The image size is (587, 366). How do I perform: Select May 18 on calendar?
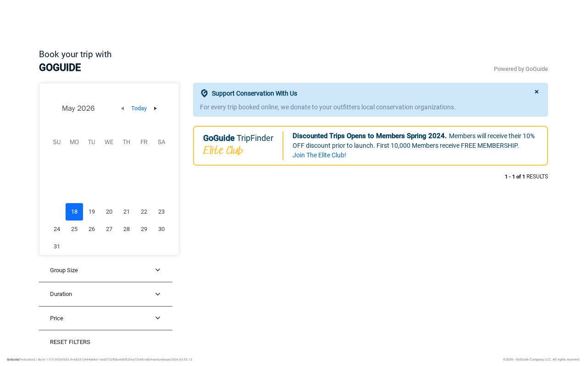(x=74, y=212)
